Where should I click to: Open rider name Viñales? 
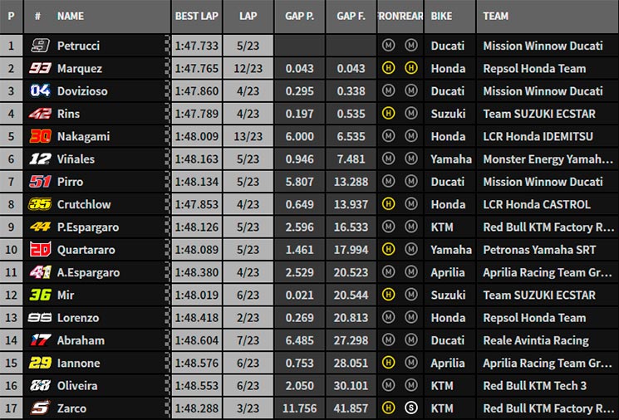click(76, 159)
